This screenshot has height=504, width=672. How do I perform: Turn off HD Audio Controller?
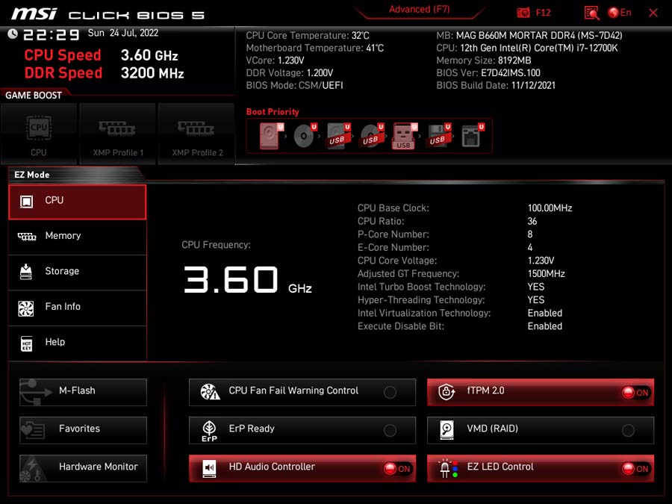(x=302, y=468)
